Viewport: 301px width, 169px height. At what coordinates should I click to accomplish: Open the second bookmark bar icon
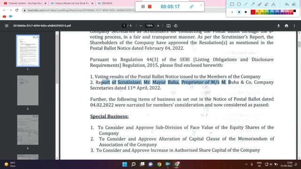tap(10, 16)
